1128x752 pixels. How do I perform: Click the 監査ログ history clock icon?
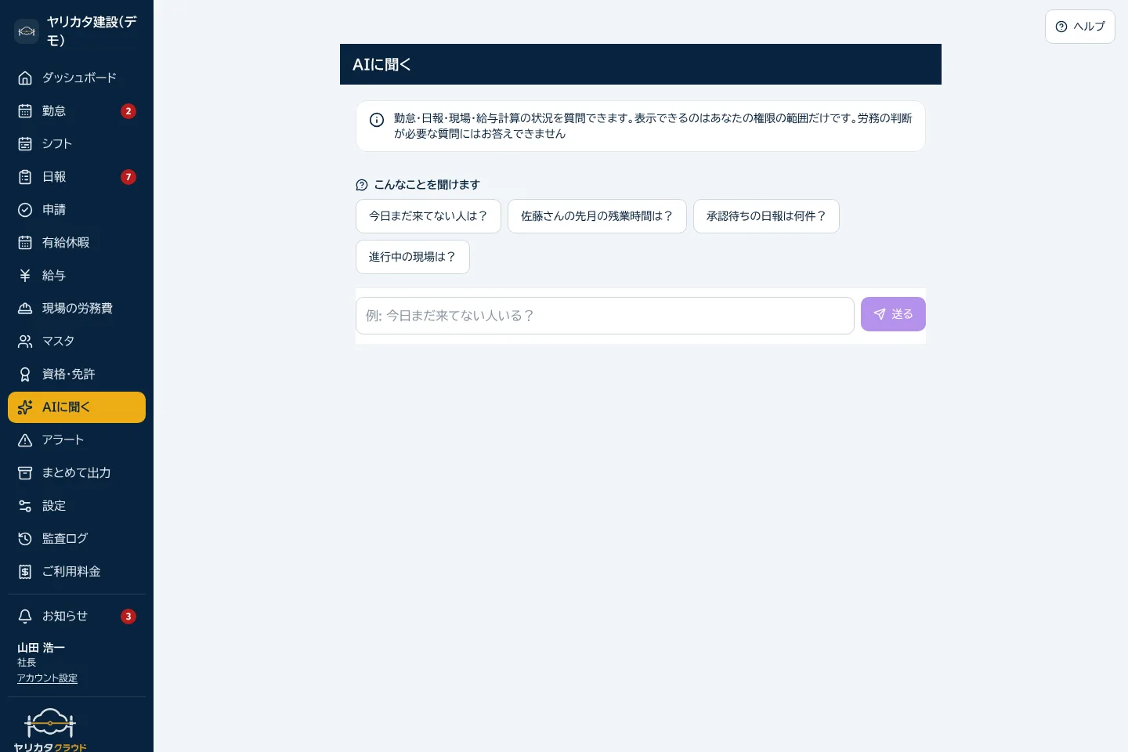tap(25, 538)
